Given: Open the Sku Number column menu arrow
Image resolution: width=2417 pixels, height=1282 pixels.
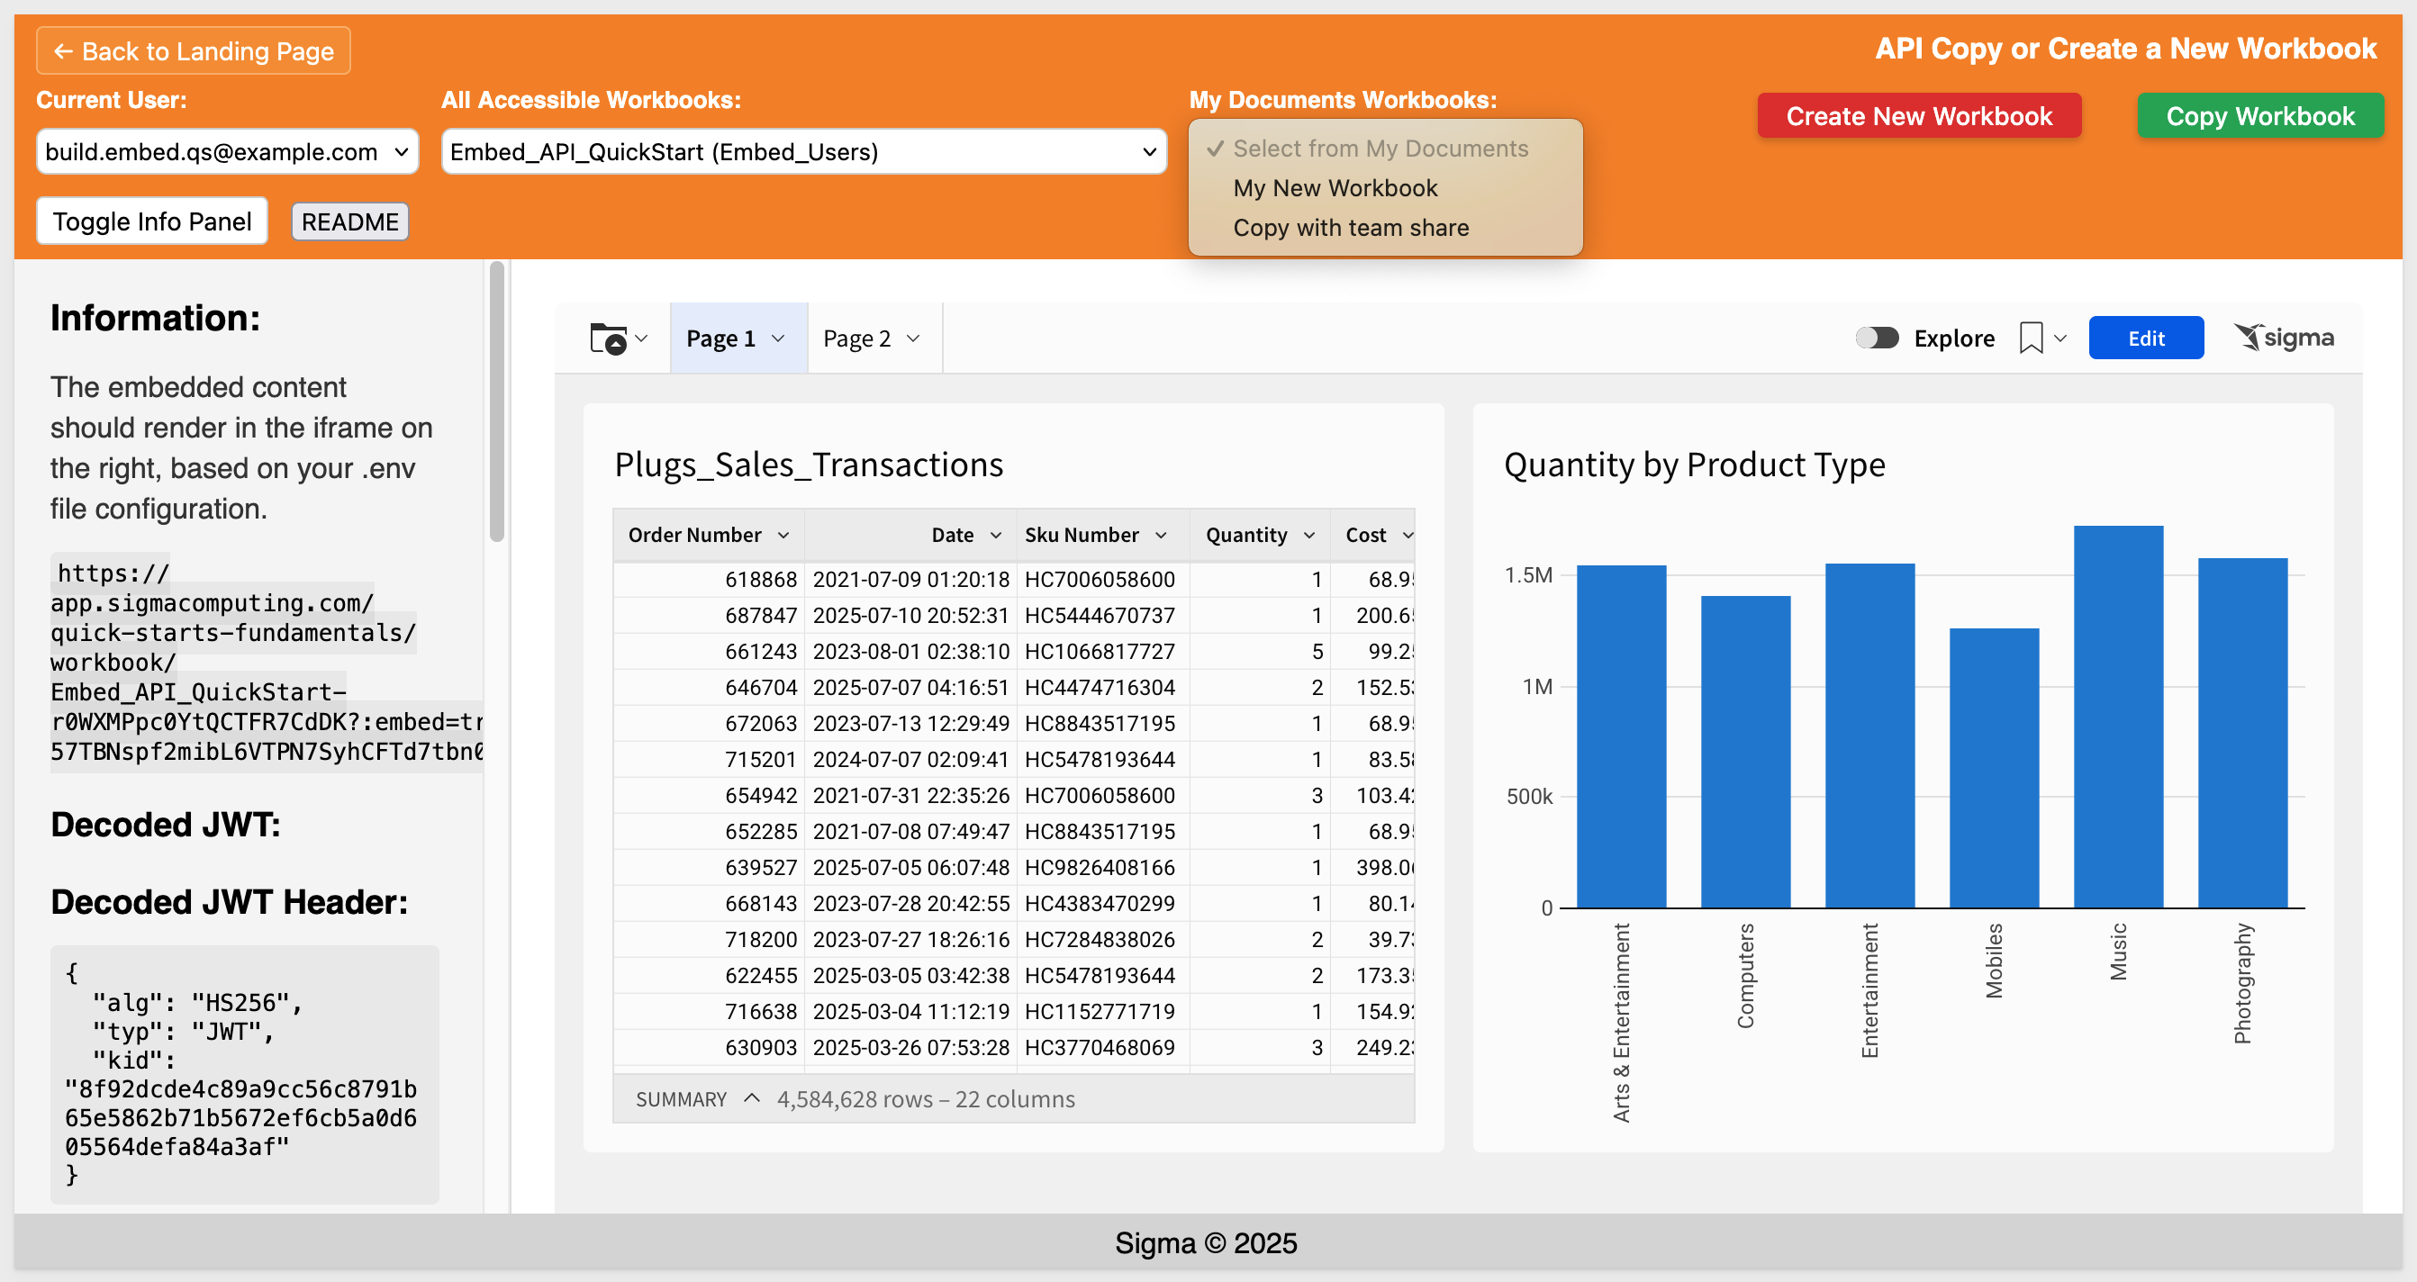Looking at the screenshot, I should pyautogui.click(x=1161, y=535).
